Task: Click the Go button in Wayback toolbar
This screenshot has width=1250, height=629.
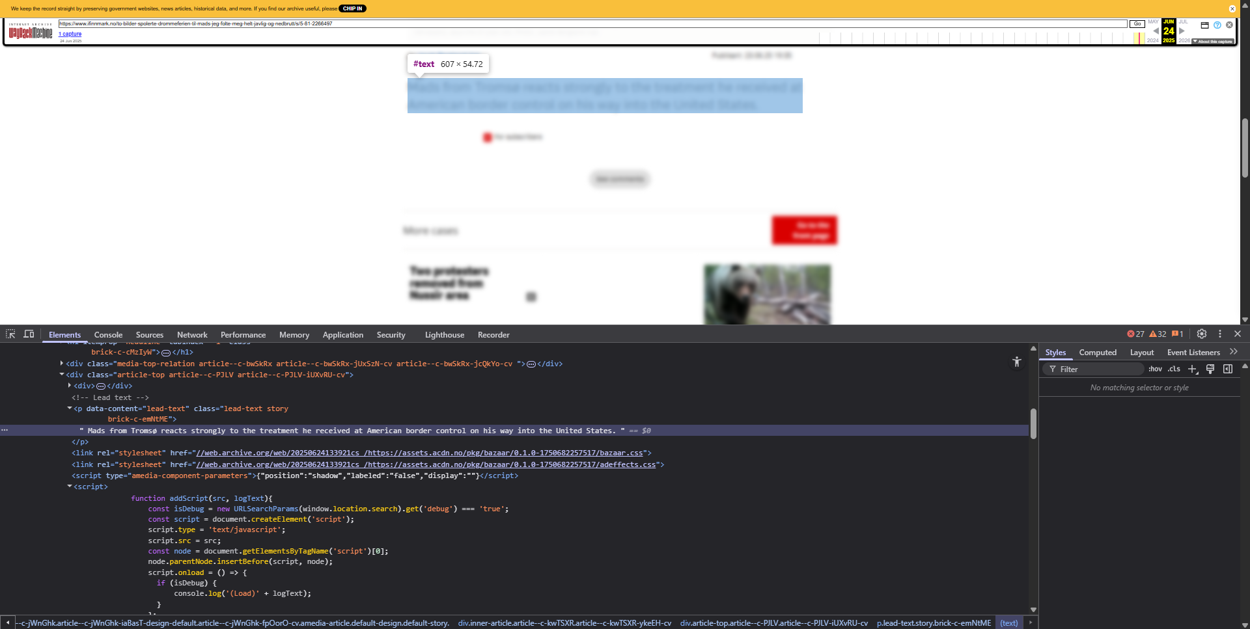Action: 1137,23
